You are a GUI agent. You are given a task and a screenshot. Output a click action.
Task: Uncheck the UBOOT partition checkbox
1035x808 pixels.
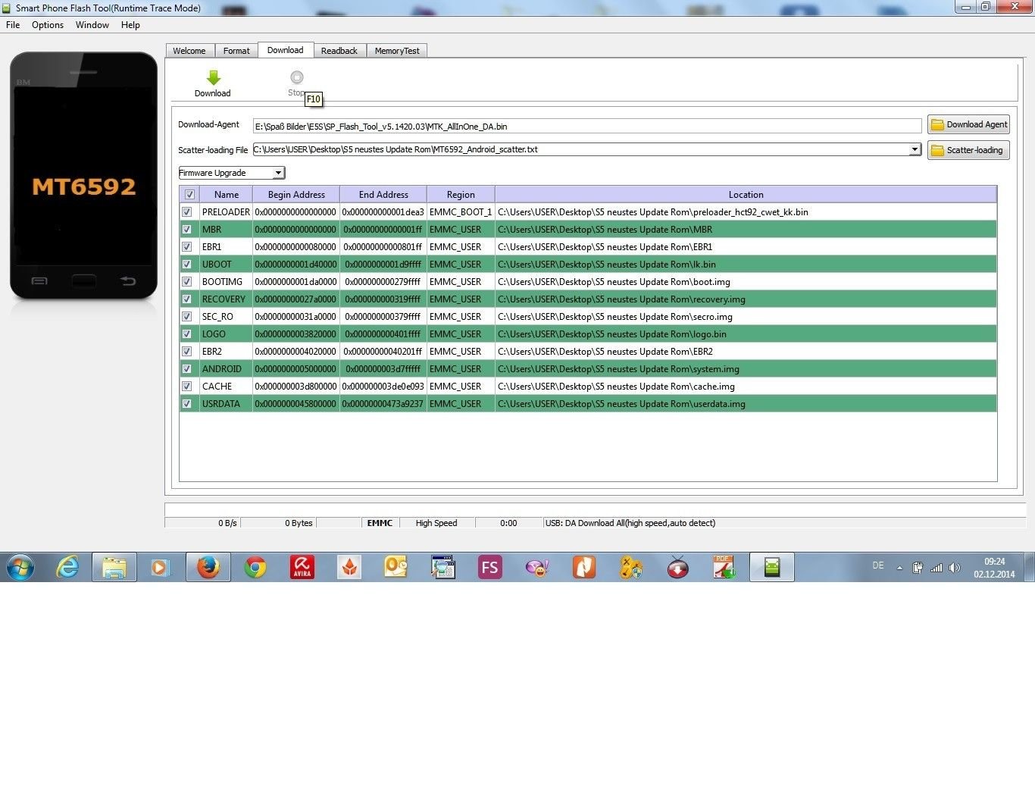click(186, 265)
